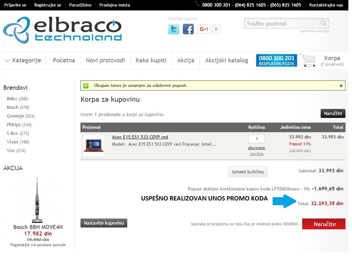
Task: Click the Ažurirajte link
Action: [x=256, y=148]
